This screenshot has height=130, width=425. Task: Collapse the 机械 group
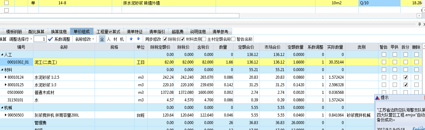coord(2,107)
